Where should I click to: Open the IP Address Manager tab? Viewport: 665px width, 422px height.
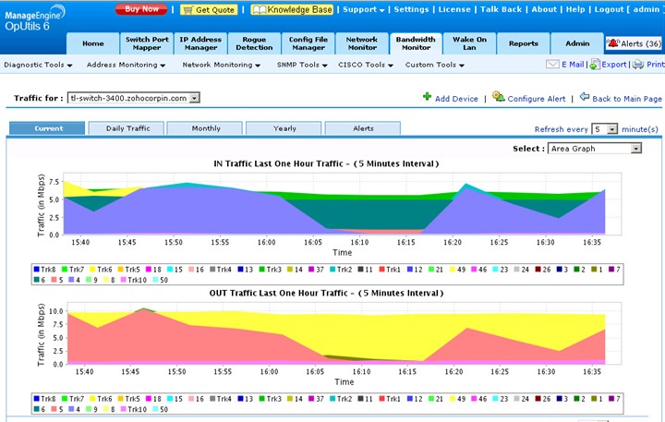pyautogui.click(x=200, y=43)
